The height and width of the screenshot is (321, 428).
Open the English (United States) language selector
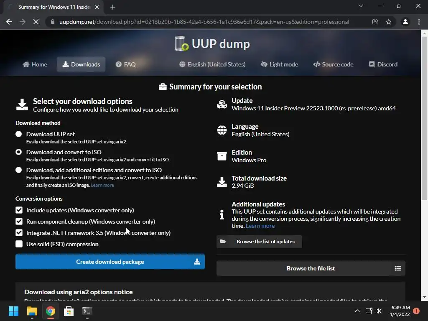pos(212,64)
